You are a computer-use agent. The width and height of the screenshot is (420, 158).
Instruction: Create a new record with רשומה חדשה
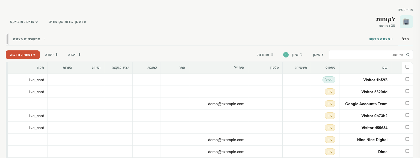click(23, 55)
